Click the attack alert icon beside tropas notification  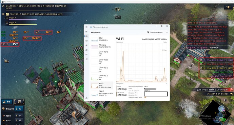point(231,90)
